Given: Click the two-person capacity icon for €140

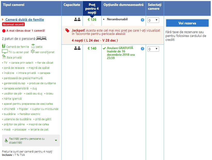Looking at the screenshot, I should pyautogui.click(x=77, y=48).
